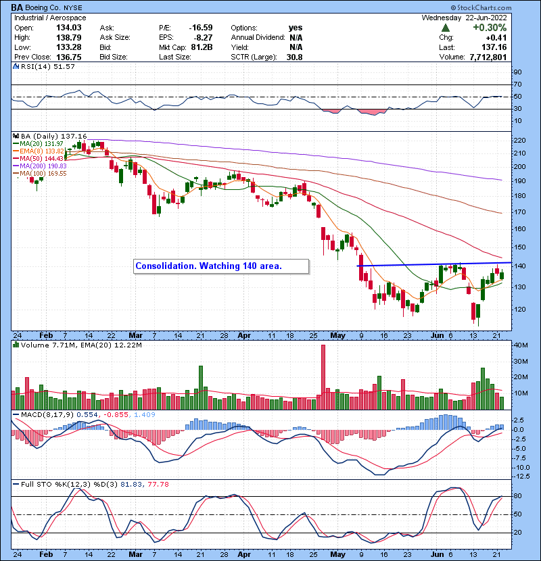Click the BA (Daily) 137.16 legend
This screenshot has width=541, height=561.
click(53, 137)
